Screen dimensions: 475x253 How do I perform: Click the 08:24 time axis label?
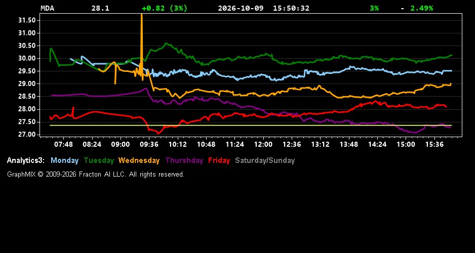pos(92,145)
